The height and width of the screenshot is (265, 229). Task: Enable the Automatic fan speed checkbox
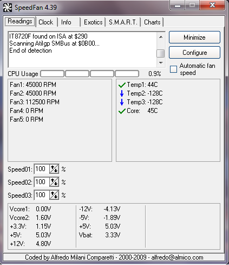coord(173,69)
